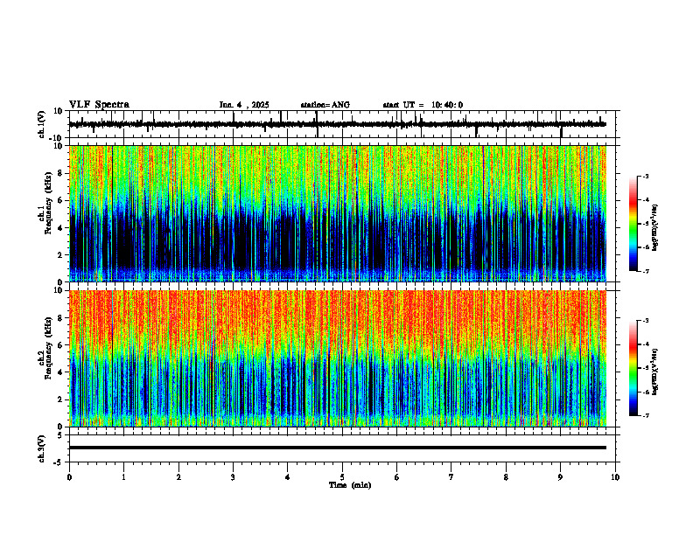The image size is (693, 535).
Task: Click the "Time (min)" x-axis label
Action: coord(350,485)
